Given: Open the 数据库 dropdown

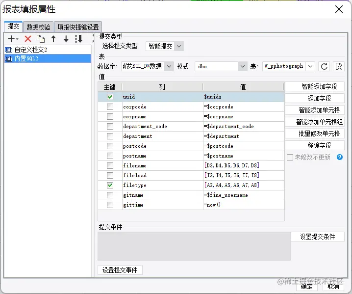Looking at the screenshot, I should [x=169, y=66].
